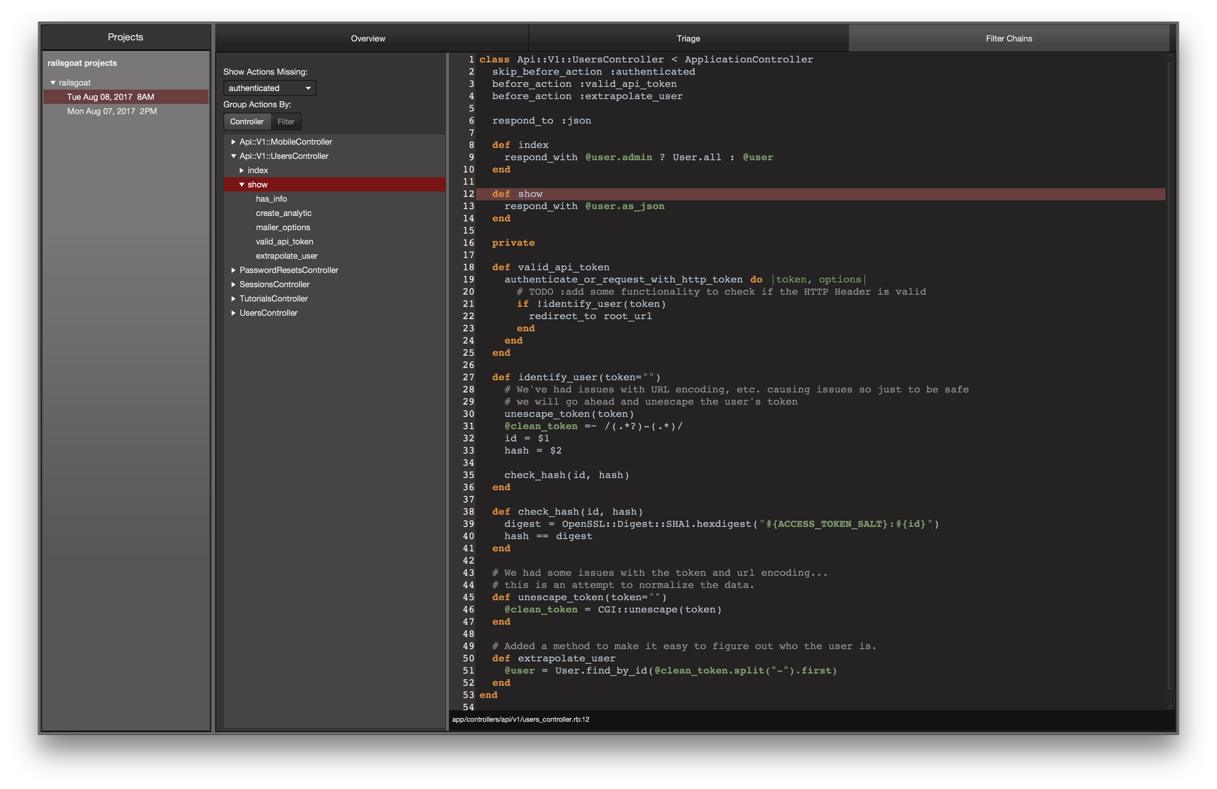Select the index action row

(334, 170)
